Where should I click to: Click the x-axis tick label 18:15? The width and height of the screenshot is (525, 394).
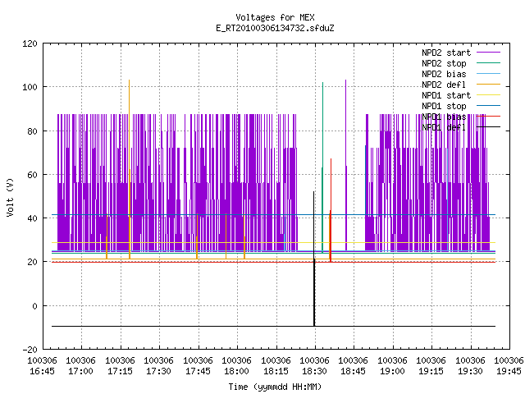tap(276, 371)
